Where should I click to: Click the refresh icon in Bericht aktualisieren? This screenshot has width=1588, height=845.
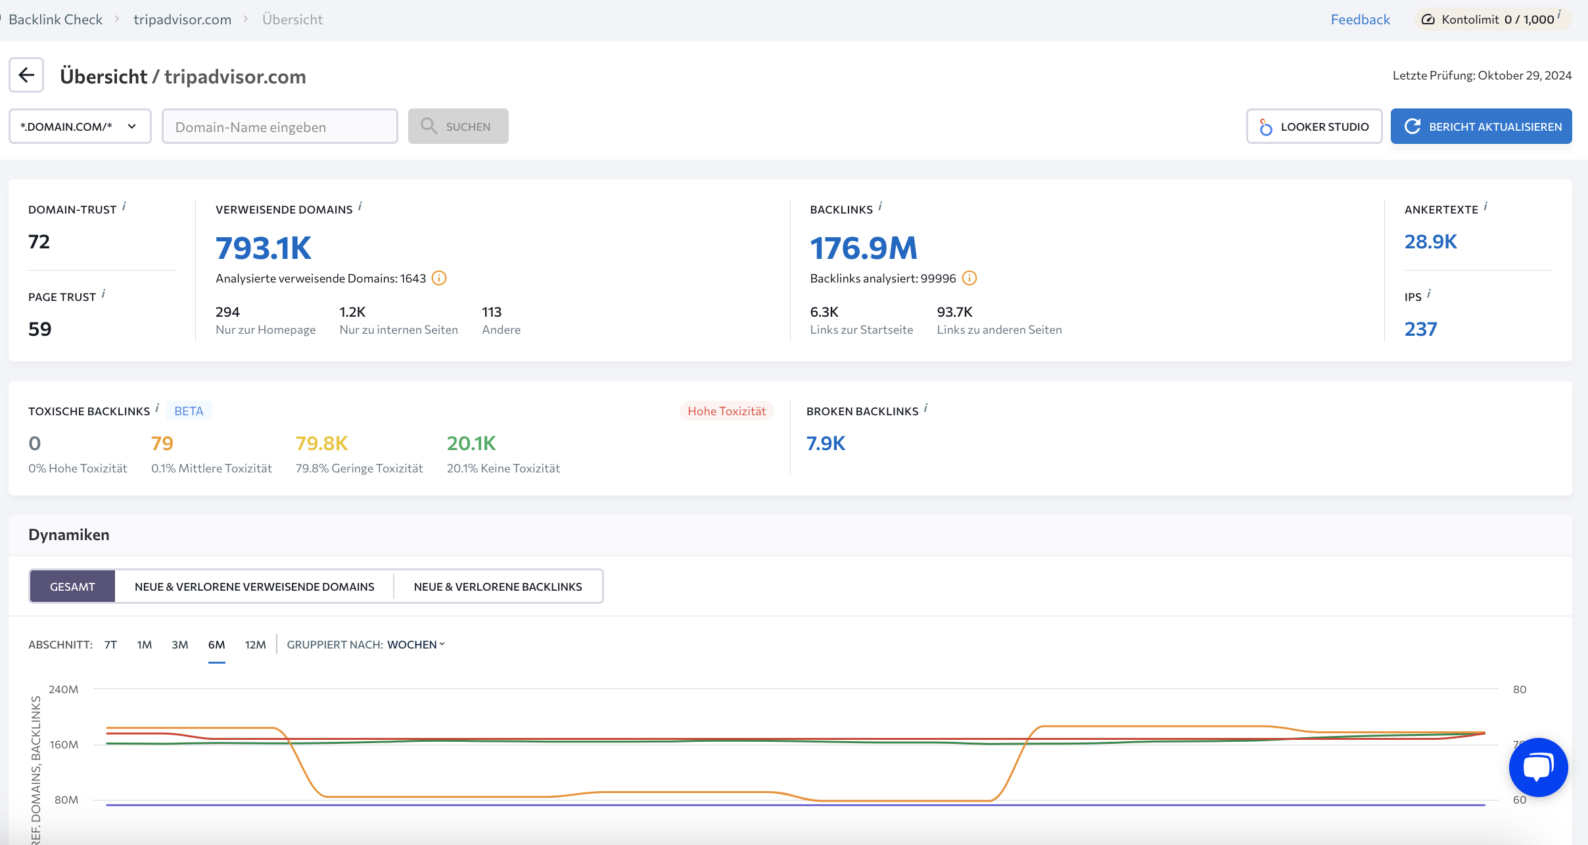1413,126
